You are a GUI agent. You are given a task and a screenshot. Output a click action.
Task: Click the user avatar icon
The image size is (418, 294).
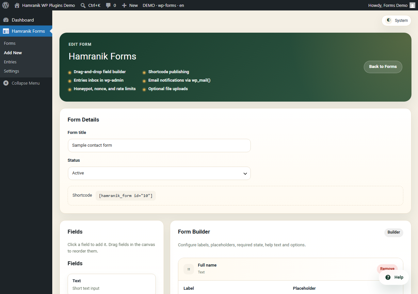point(412,5)
